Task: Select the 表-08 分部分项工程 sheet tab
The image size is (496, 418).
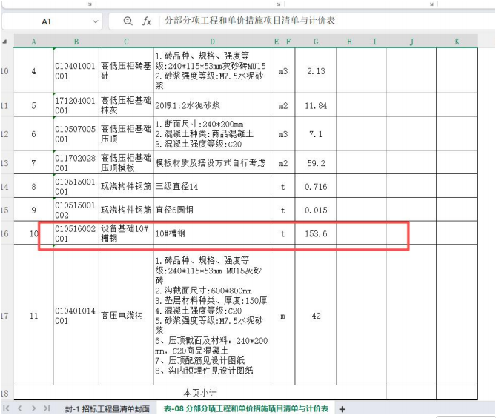Action: coord(245,409)
